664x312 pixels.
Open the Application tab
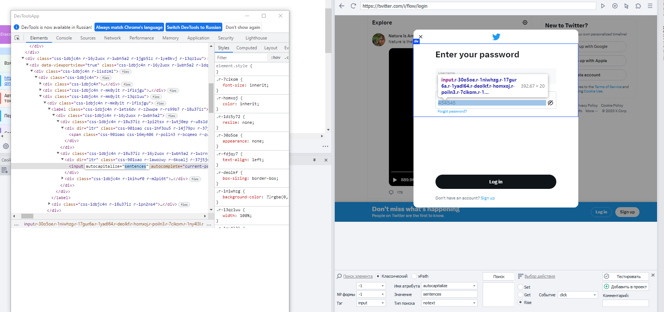[x=198, y=38]
